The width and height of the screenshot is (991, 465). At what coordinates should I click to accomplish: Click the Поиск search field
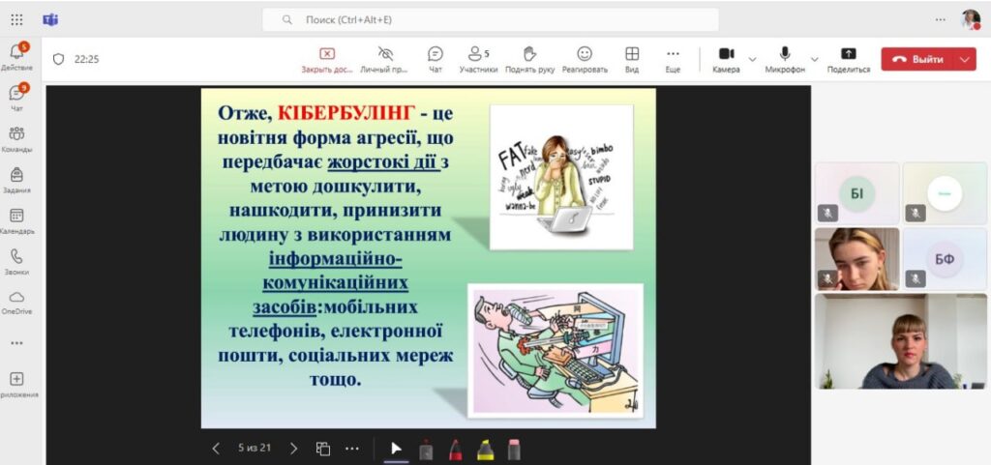click(x=491, y=19)
